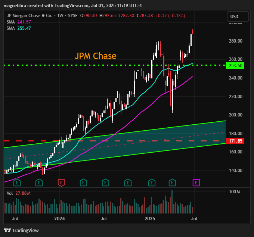Select the JP Morgan Chase & Co. symbol title
254x237 pixels.
(30, 16)
